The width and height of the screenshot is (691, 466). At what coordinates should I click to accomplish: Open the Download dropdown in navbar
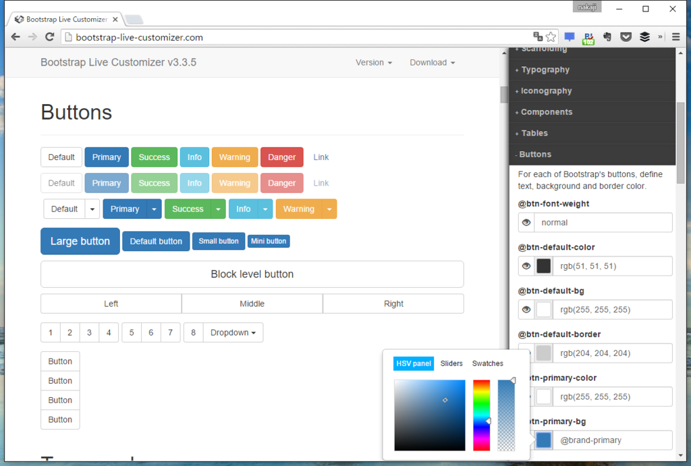click(x=433, y=63)
